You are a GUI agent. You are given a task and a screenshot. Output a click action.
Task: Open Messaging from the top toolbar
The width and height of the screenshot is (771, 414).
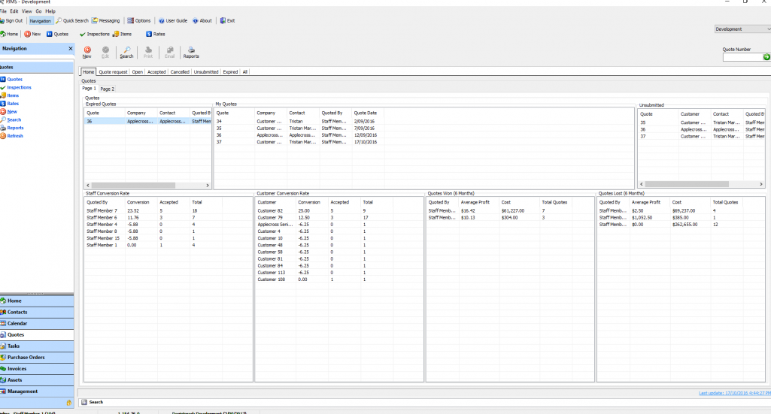(x=106, y=21)
